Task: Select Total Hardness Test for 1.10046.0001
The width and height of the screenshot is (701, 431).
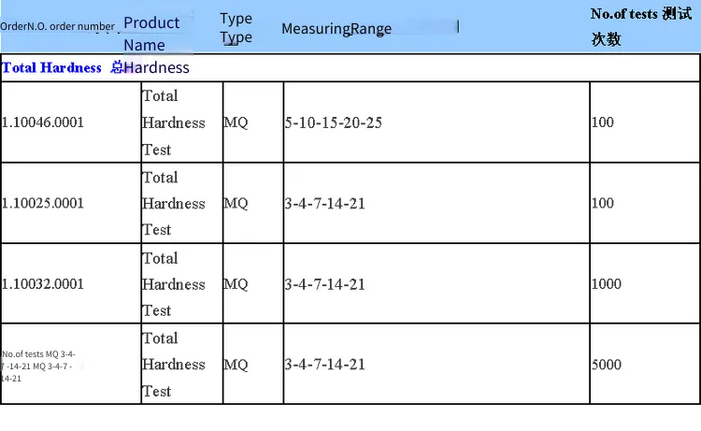Action: 174,122
